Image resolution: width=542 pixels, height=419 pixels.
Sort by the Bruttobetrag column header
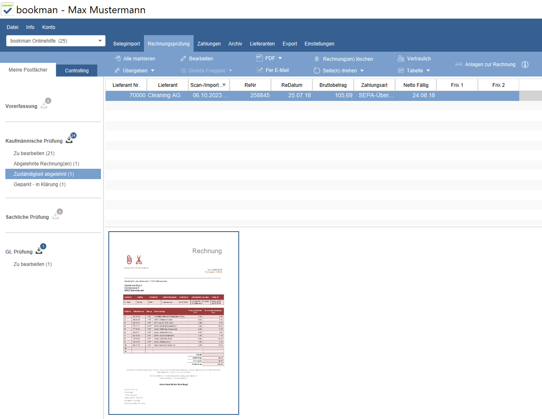coord(333,85)
